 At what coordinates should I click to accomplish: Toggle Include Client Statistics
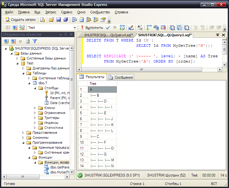pyautogui.click(x=156, y=28)
